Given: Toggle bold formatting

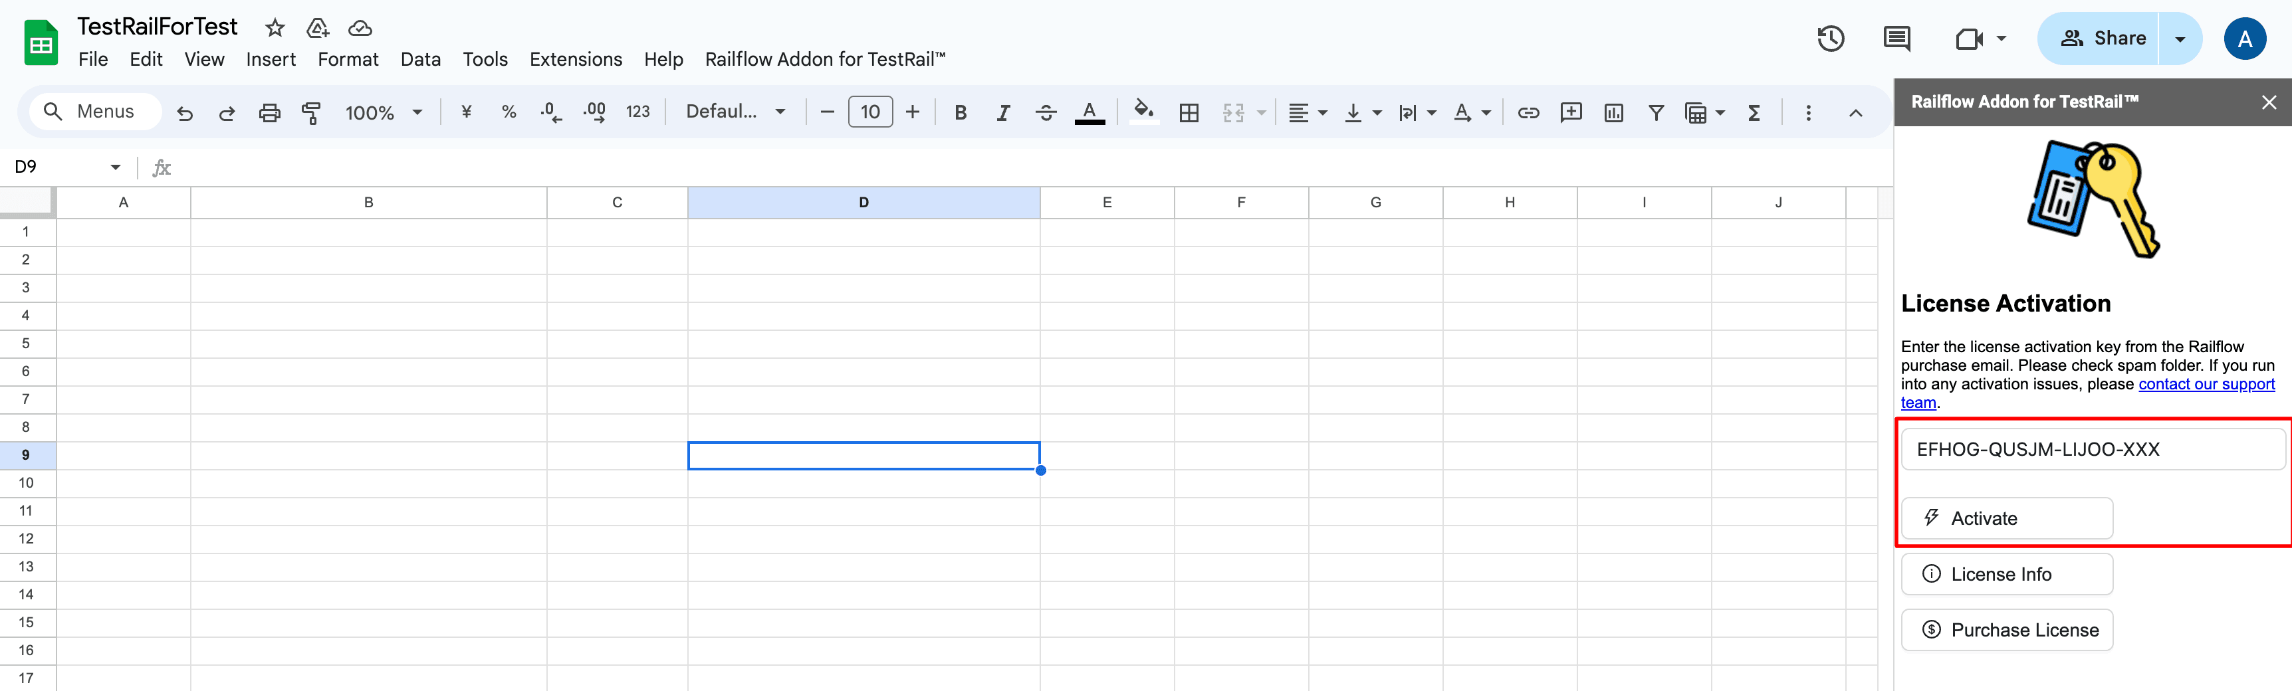Looking at the screenshot, I should click(x=960, y=113).
